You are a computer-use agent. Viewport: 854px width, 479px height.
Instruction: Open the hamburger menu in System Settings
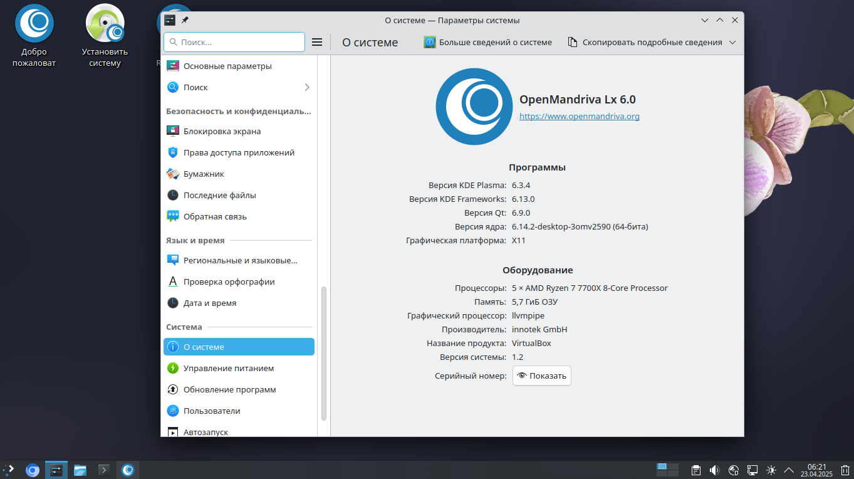click(x=317, y=42)
